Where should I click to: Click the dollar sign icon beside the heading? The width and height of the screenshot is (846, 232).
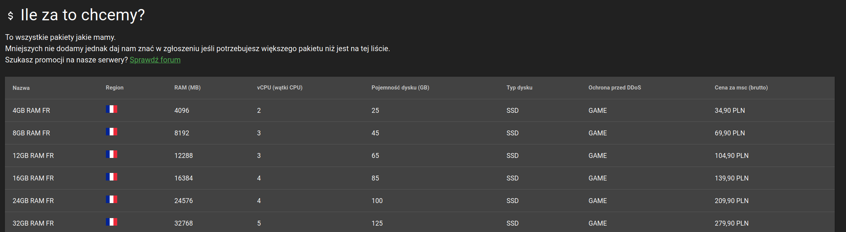tap(11, 15)
